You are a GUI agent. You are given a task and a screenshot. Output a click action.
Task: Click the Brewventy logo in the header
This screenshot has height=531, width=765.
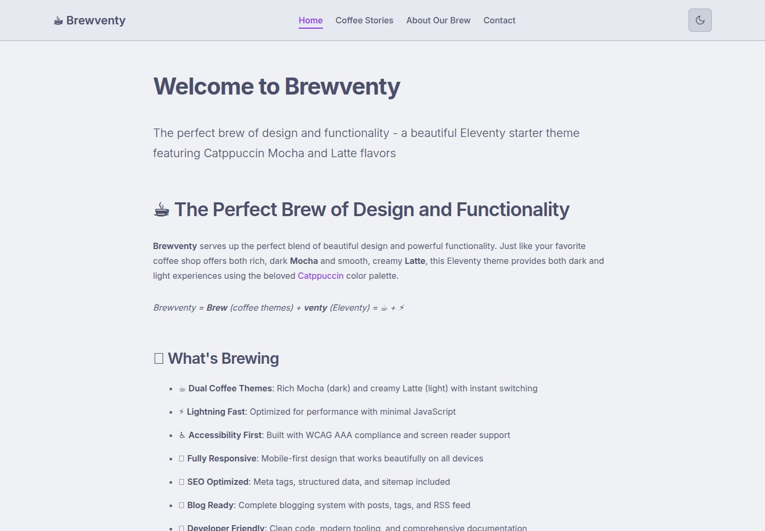click(x=89, y=20)
